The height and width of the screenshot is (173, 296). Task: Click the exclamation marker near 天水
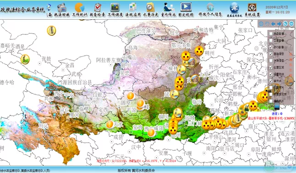click(x=110, y=125)
